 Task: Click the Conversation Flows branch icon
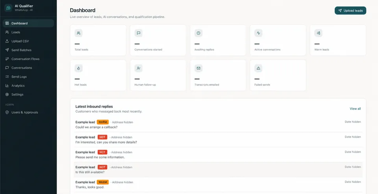7,59
